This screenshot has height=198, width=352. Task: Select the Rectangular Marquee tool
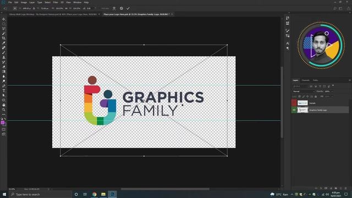coord(4,24)
